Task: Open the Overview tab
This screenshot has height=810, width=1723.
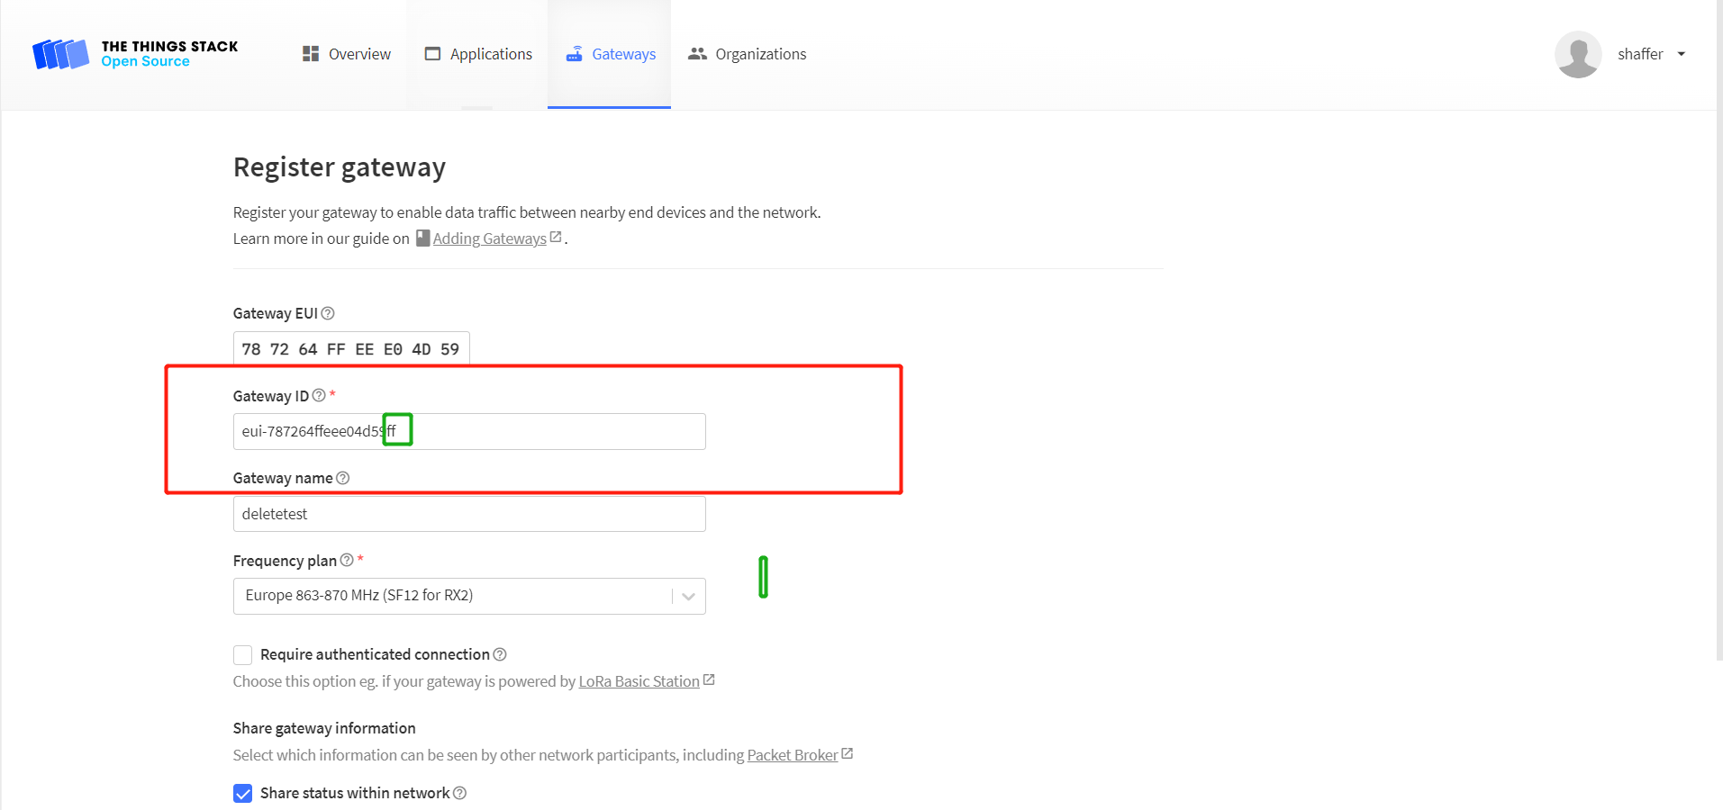Action: tap(347, 54)
